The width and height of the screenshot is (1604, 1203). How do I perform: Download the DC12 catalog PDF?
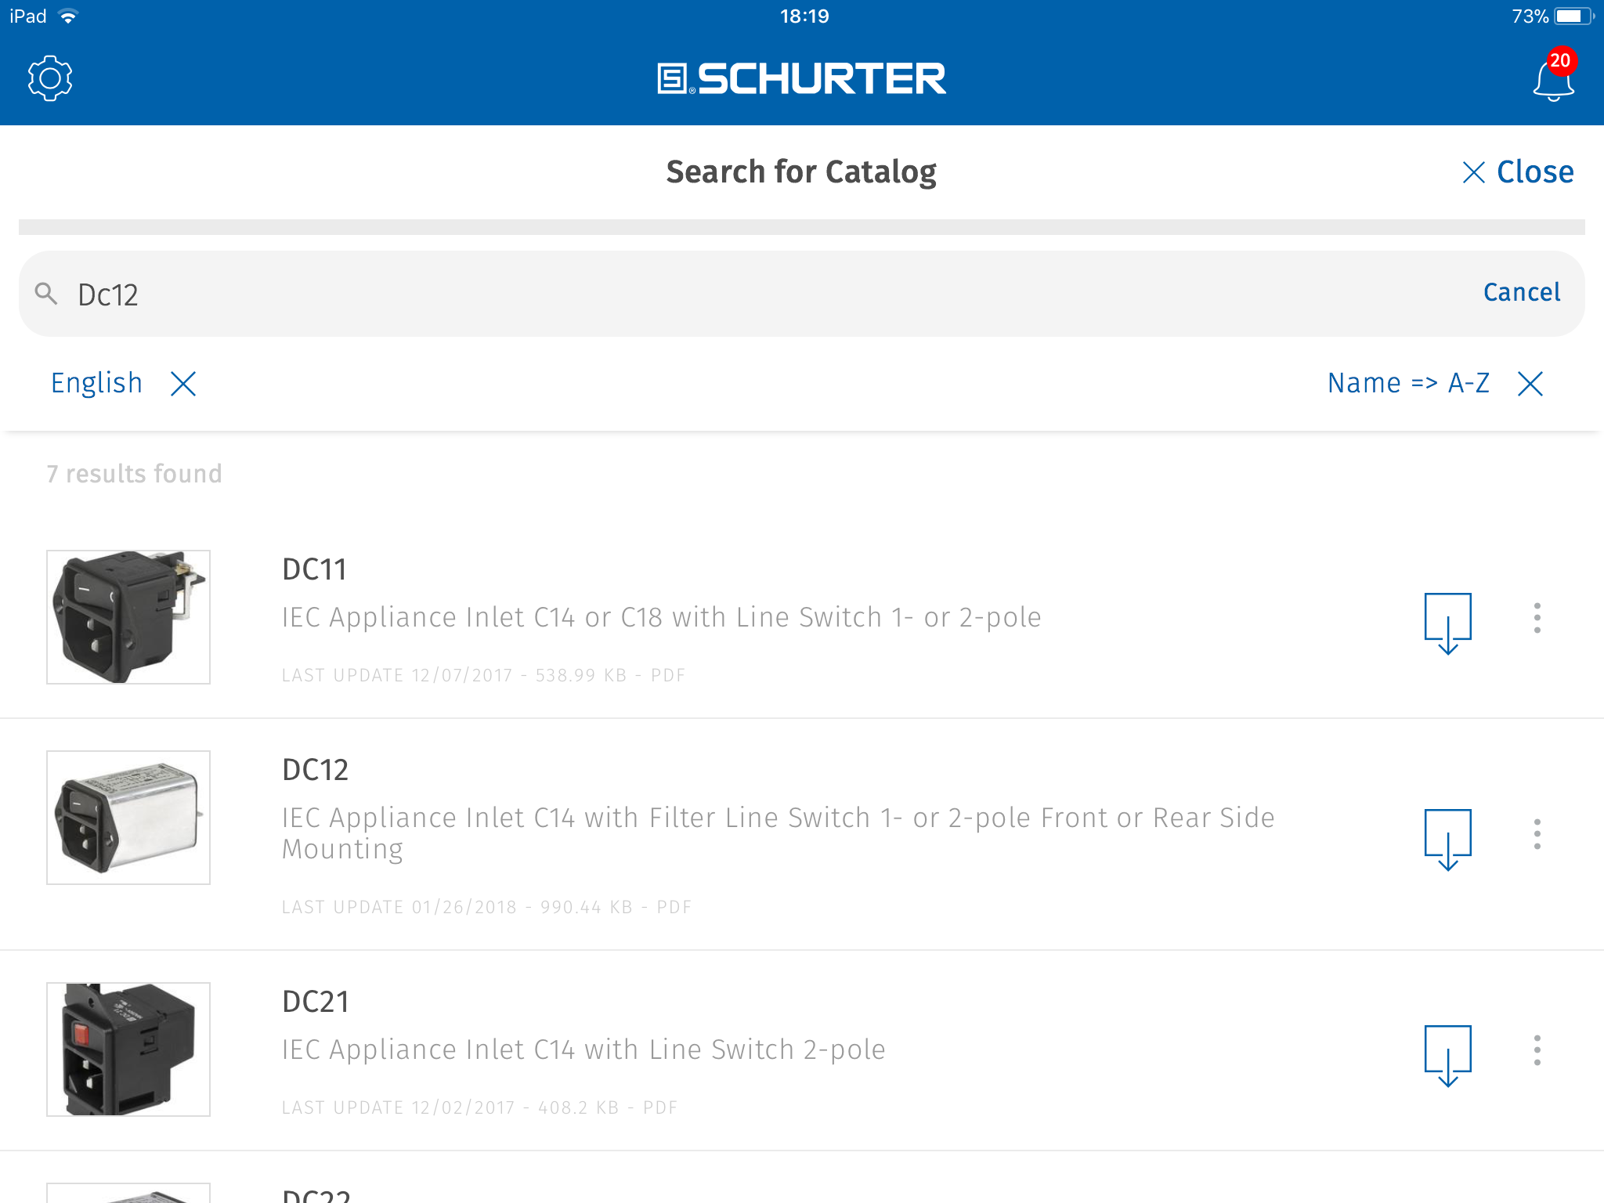[x=1447, y=840]
